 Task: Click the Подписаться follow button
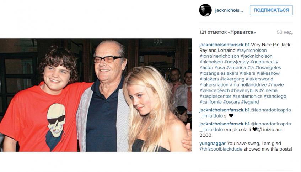click(271, 10)
